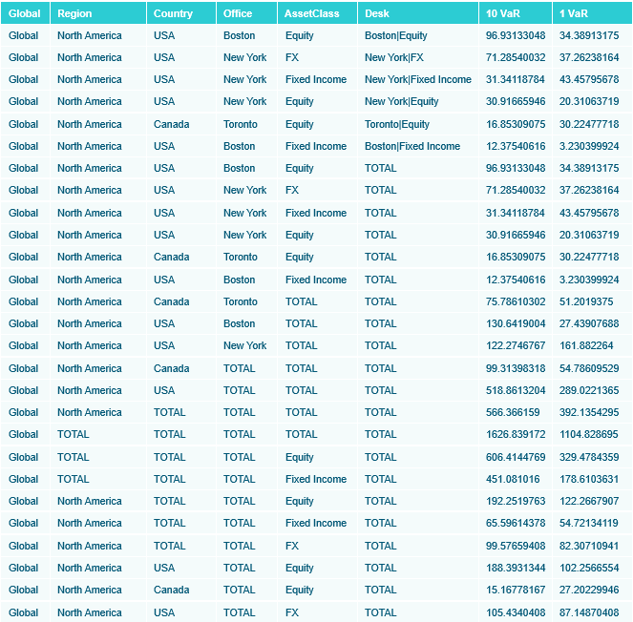Click the Toronto|Equity desk cell
Viewport: 633px width, 622px height.
pos(396,124)
